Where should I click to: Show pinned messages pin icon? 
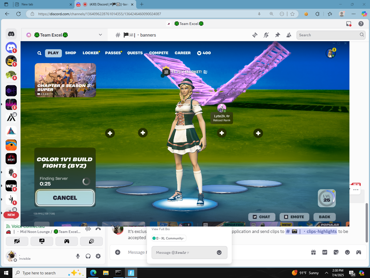click(x=277, y=35)
